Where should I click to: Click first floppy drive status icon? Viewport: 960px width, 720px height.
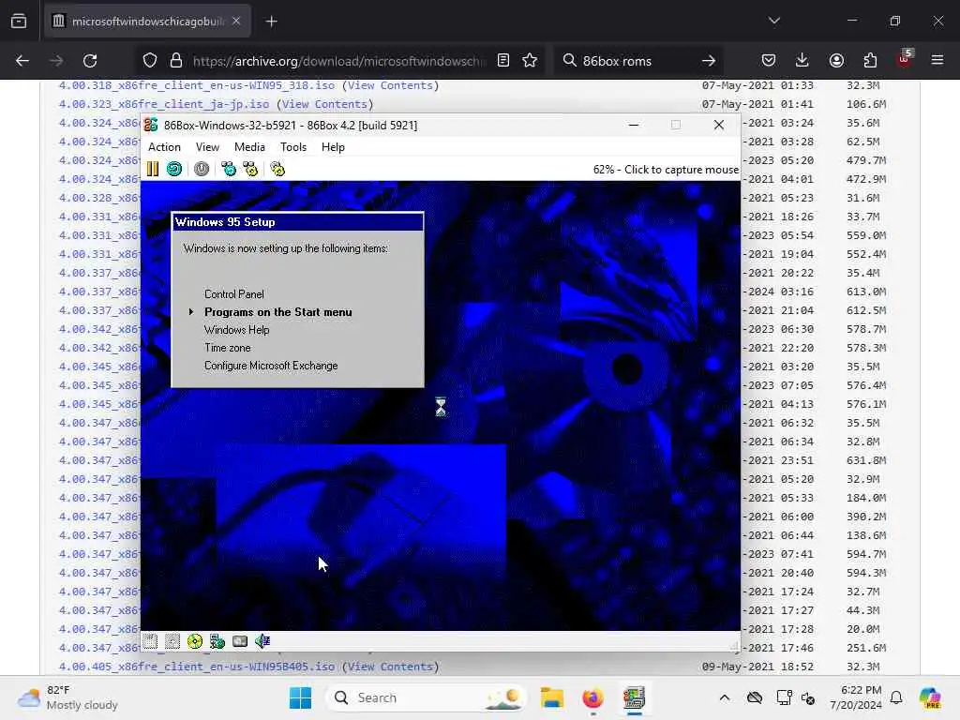(x=150, y=641)
